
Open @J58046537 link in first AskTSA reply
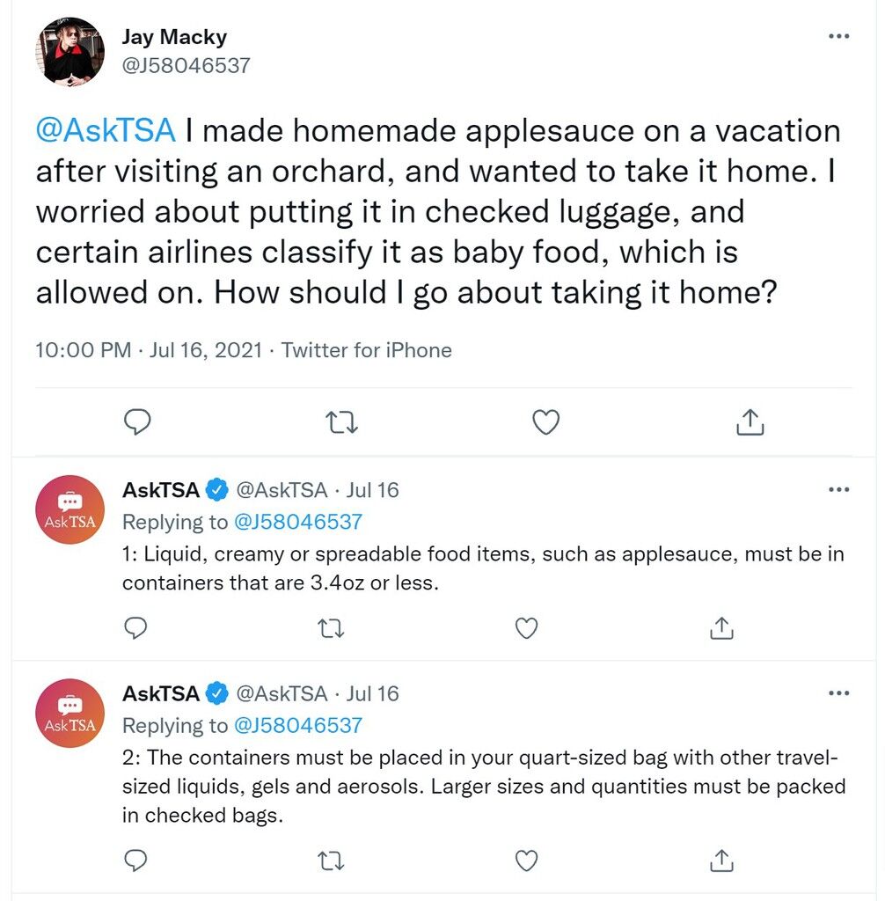coord(298,522)
